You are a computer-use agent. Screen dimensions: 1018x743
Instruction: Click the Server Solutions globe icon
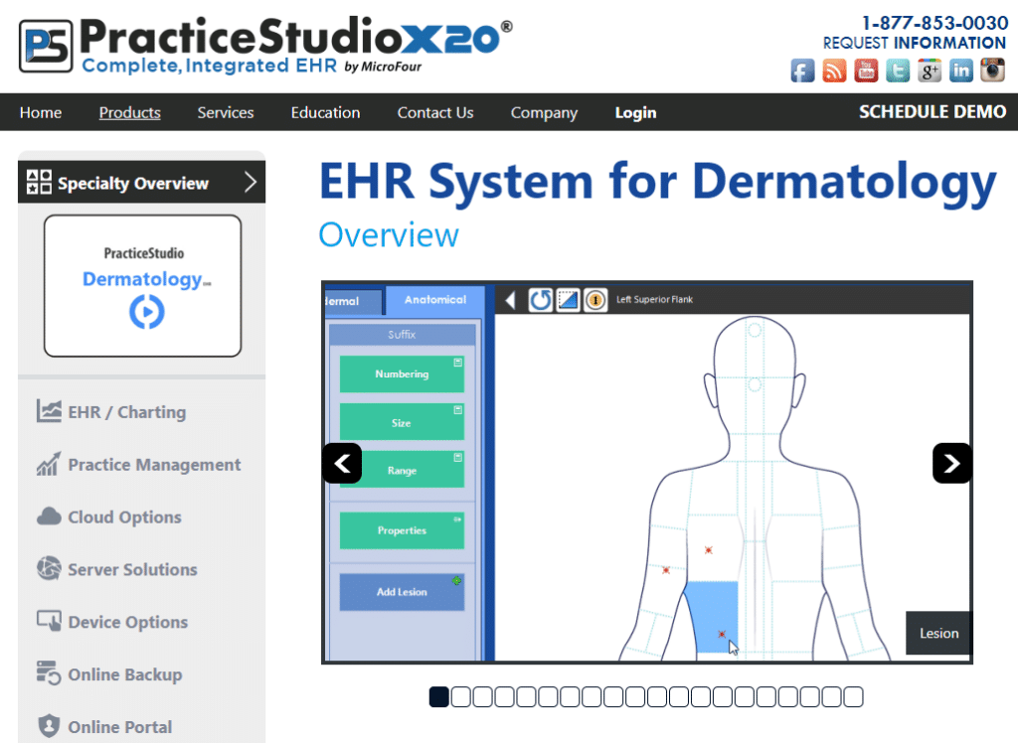[49, 568]
